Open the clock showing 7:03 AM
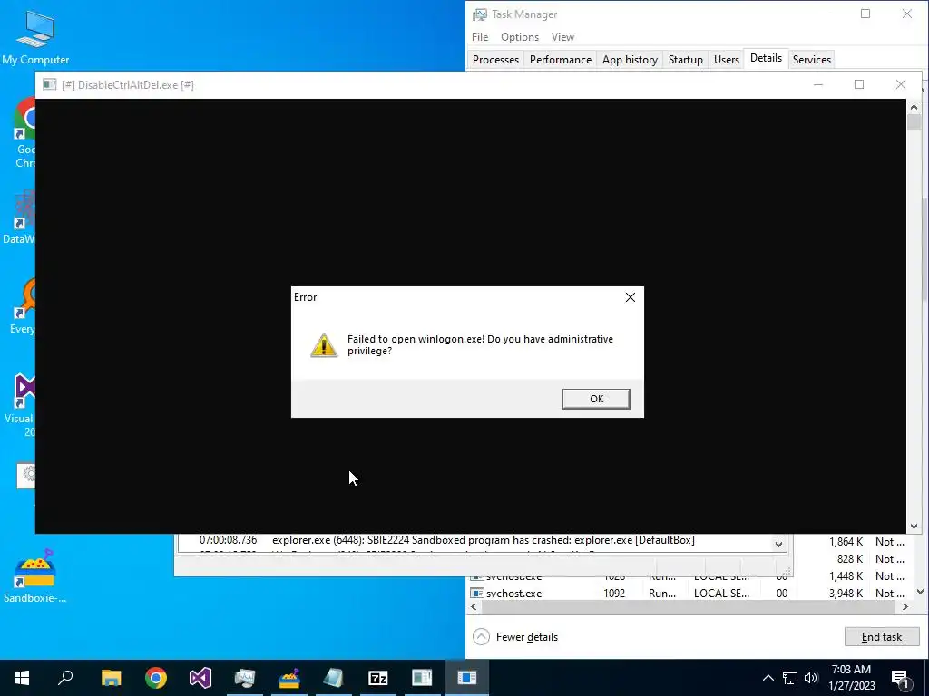This screenshot has width=929, height=696. tap(851, 678)
